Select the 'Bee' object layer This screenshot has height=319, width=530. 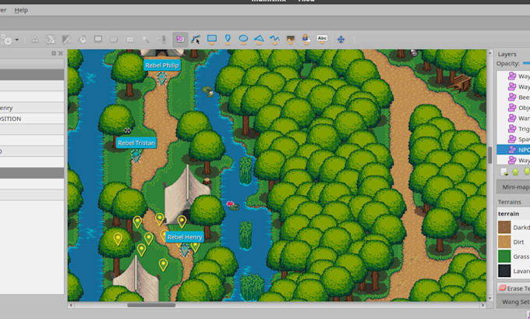[x=514, y=97]
